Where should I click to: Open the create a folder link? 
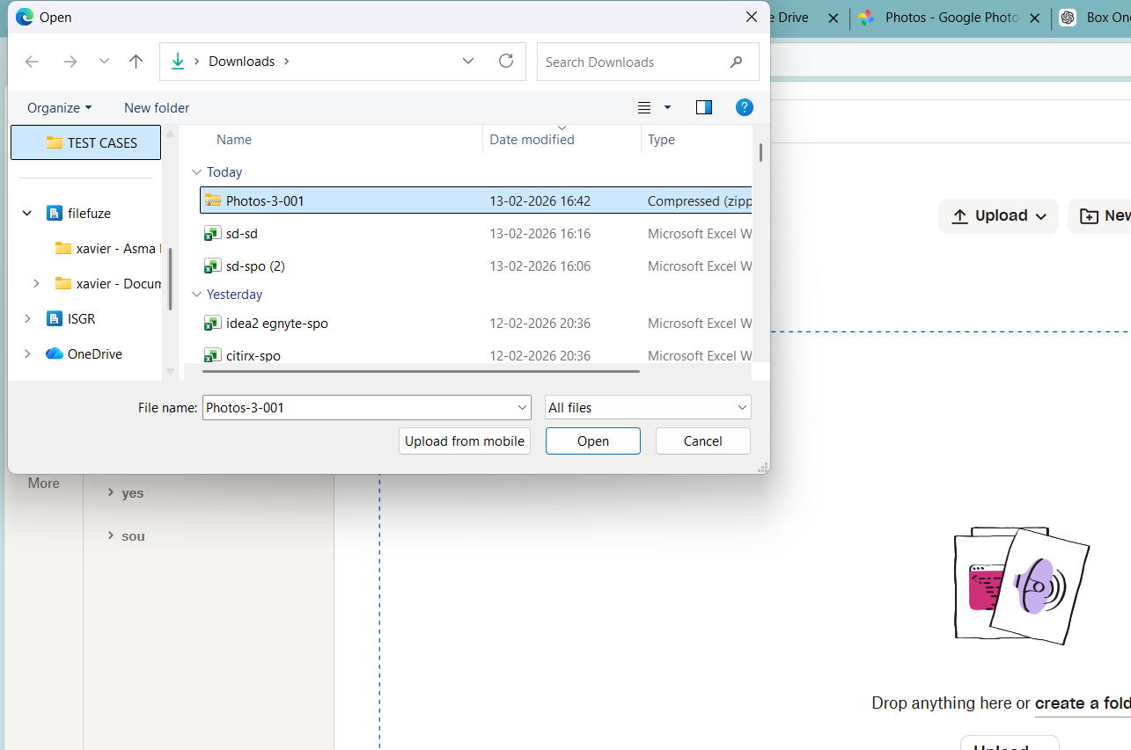click(1083, 703)
